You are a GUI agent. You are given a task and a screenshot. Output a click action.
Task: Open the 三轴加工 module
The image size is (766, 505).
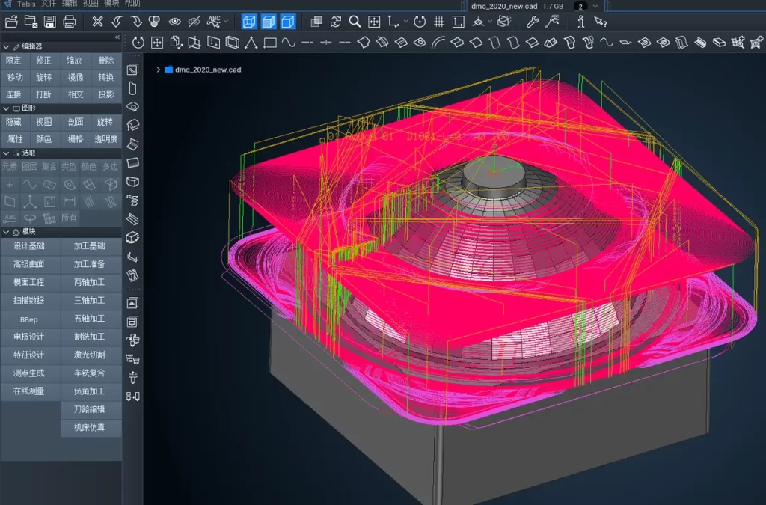pyautogui.click(x=90, y=300)
